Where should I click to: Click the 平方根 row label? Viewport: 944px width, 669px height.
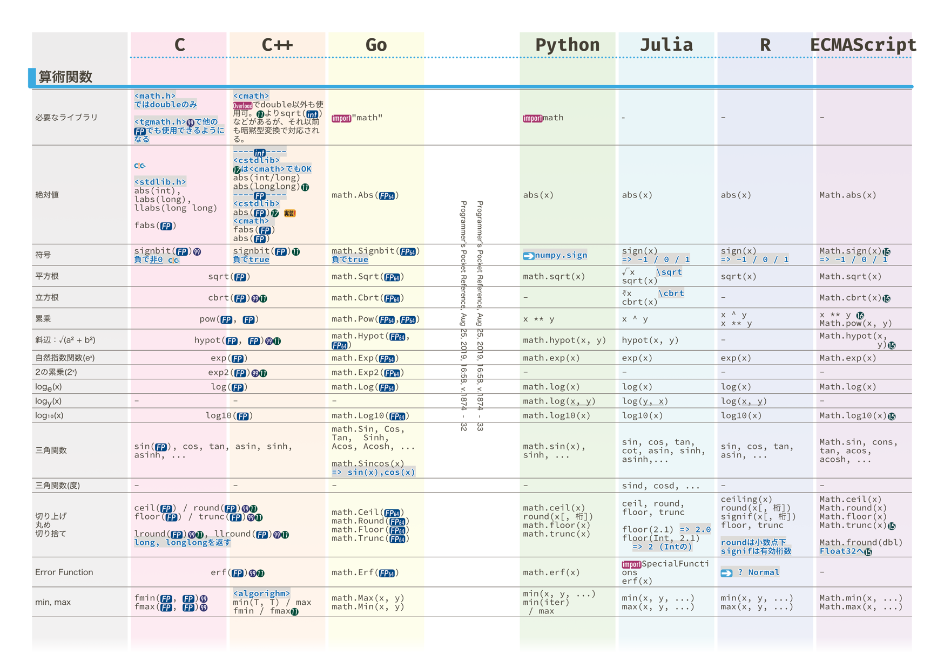point(47,276)
